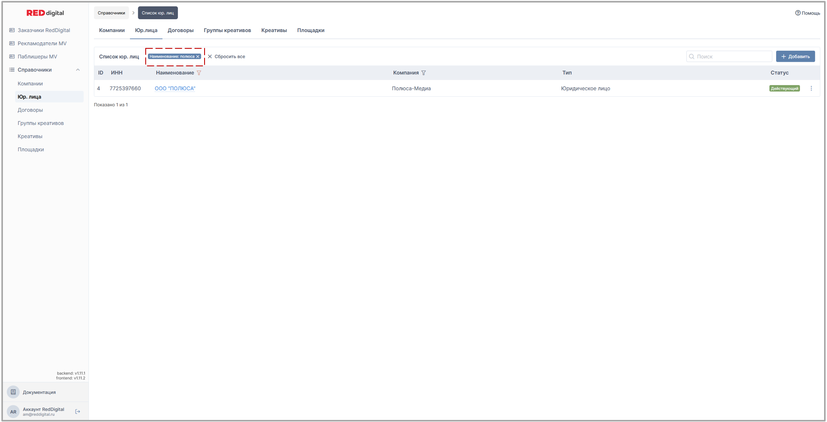Image resolution: width=827 pixels, height=422 pixels.
Task: Click the filter icon next to Наименование column
Action: (199, 73)
